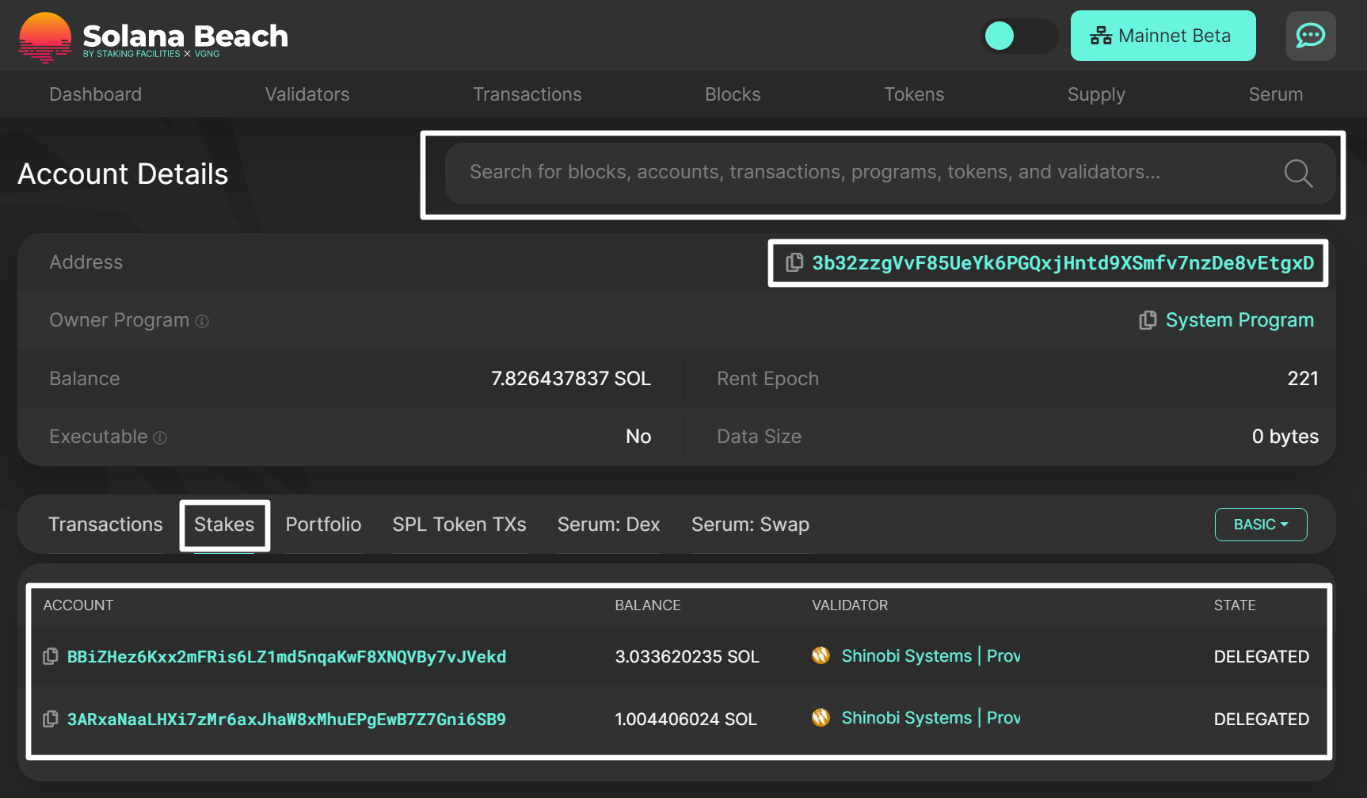Open SPL Token TXs tab

[459, 525]
